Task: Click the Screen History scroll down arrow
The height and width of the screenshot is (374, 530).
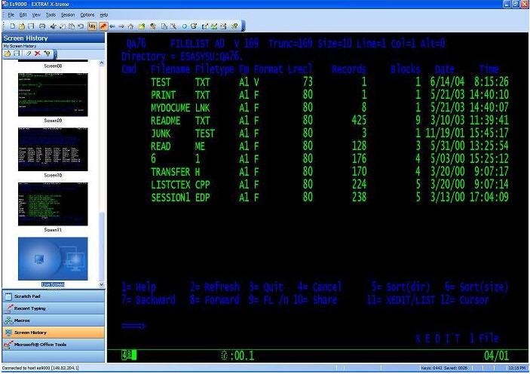Action: [102, 285]
